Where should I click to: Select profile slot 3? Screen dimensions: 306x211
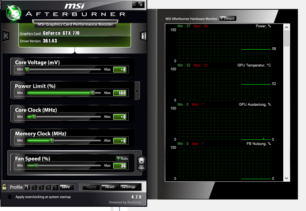pos(41,187)
